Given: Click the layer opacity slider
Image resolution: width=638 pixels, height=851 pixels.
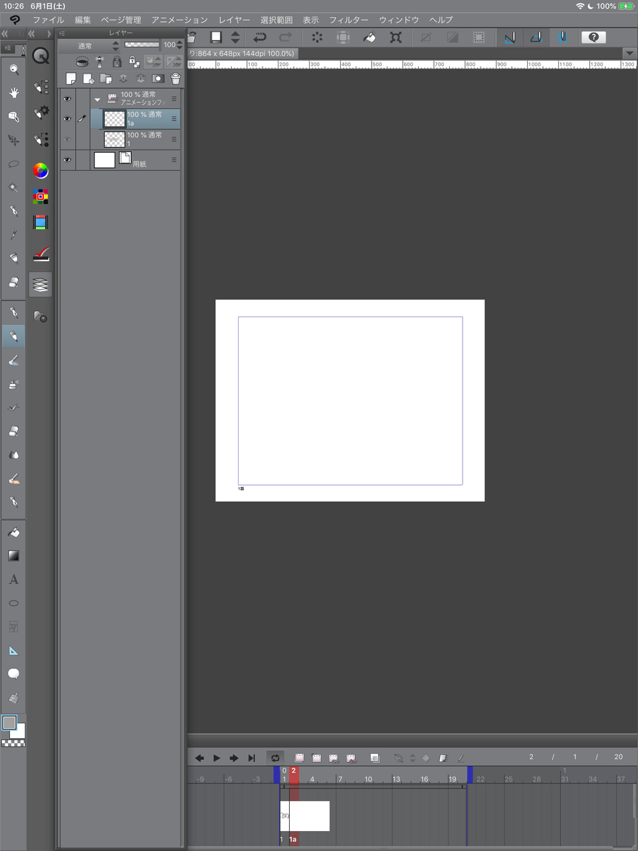Looking at the screenshot, I should tap(142, 45).
